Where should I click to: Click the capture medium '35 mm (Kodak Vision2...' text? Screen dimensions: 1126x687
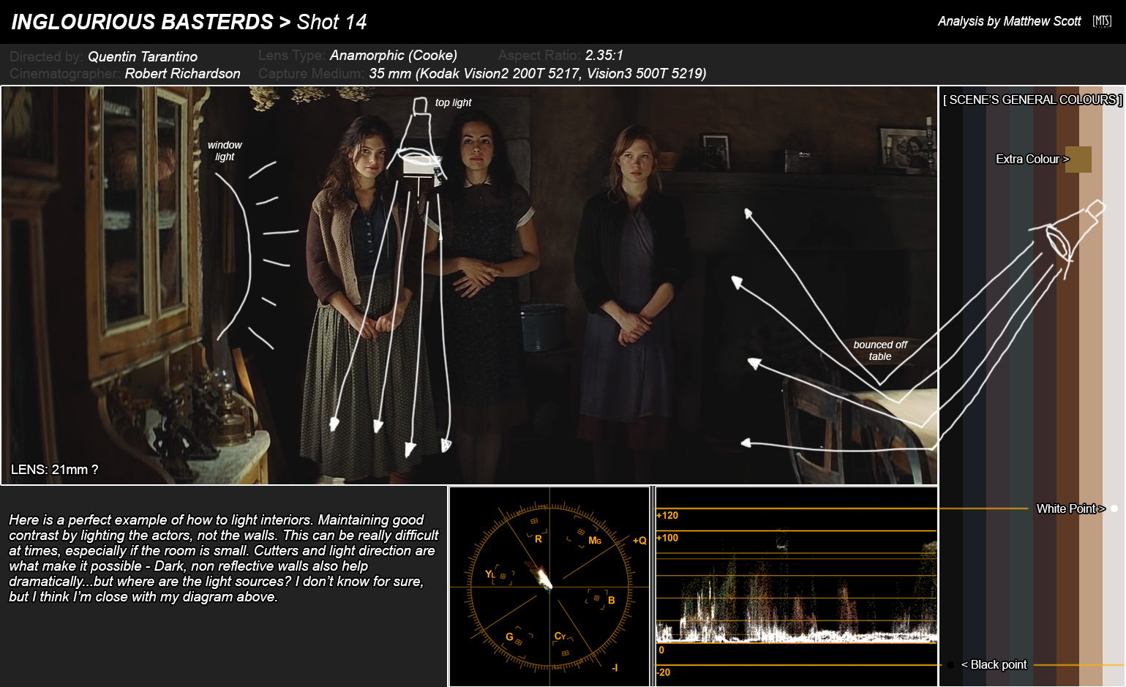click(x=538, y=73)
